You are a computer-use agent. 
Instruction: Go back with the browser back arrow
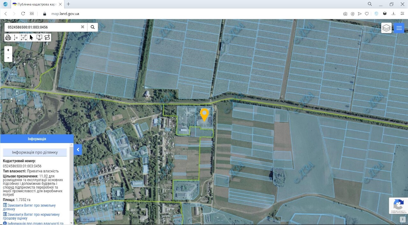pyautogui.click(x=6, y=14)
